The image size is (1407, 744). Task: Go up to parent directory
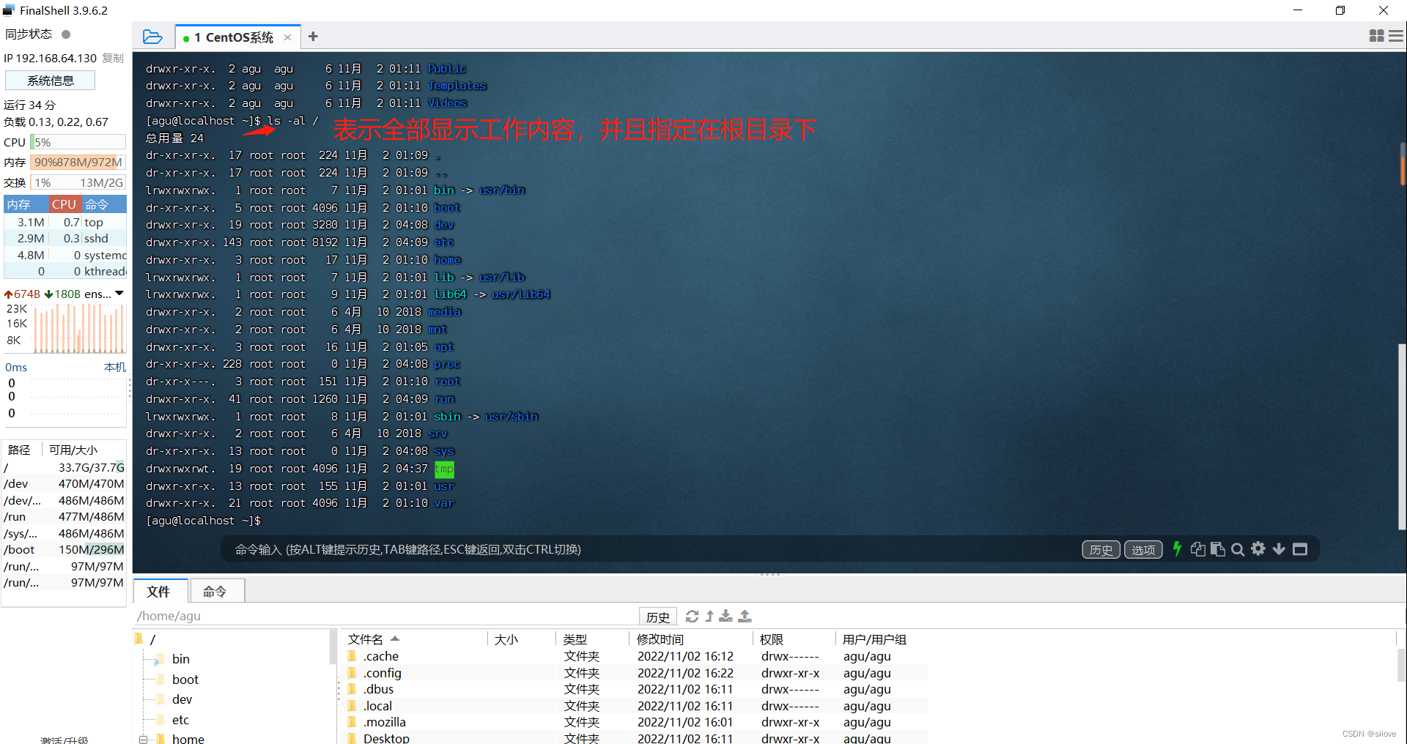click(709, 617)
